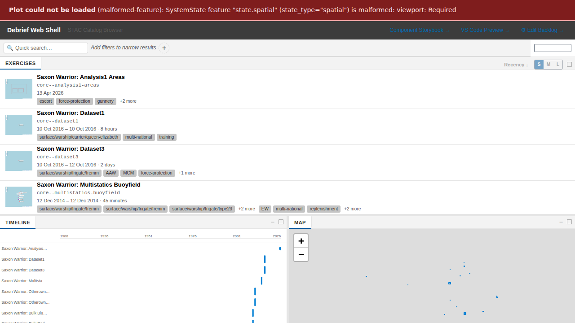575x323 pixels.
Task: Filter by the 'escort' tag
Action: click(x=46, y=101)
